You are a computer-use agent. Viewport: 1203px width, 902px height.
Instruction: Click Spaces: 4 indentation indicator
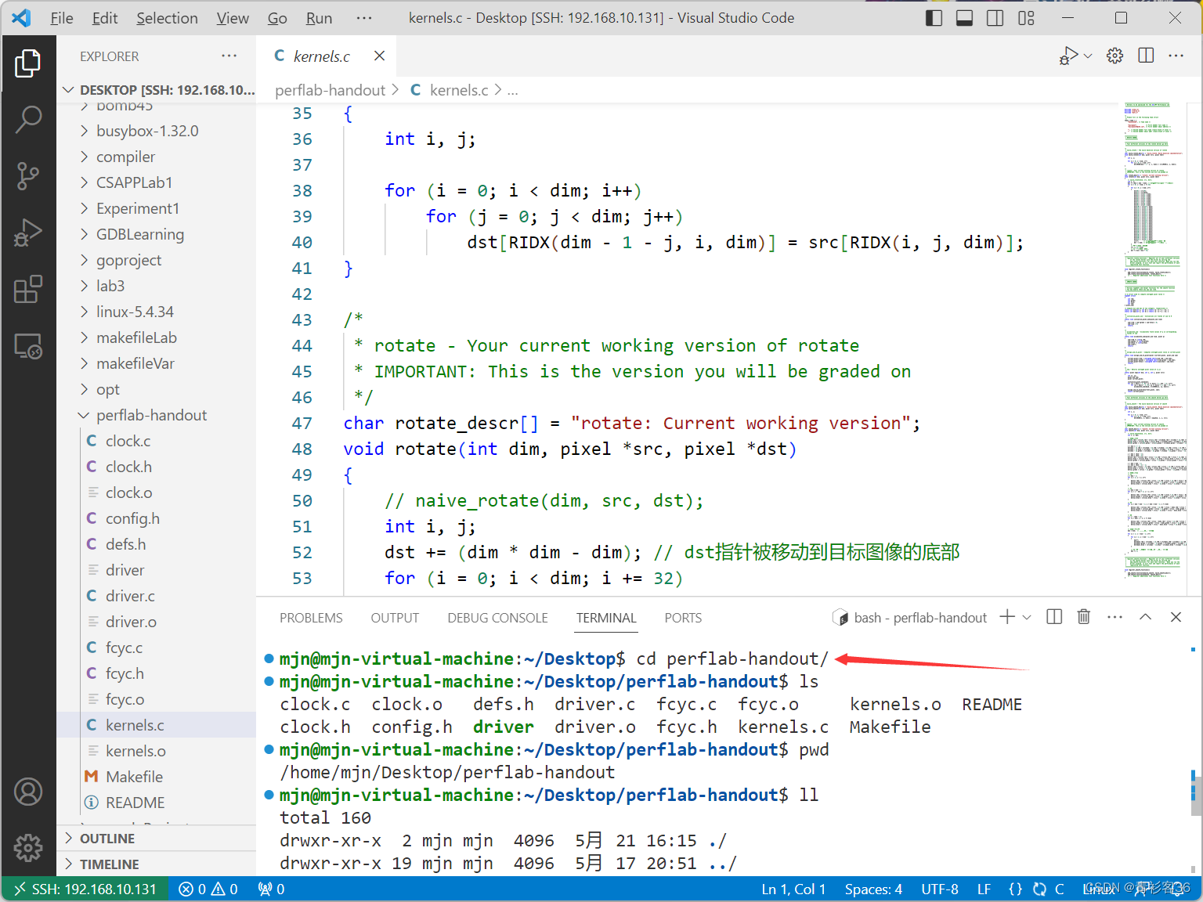pyautogui.click(x=873, y=889)
